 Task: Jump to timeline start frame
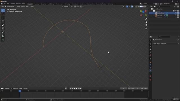click(70, 88)
